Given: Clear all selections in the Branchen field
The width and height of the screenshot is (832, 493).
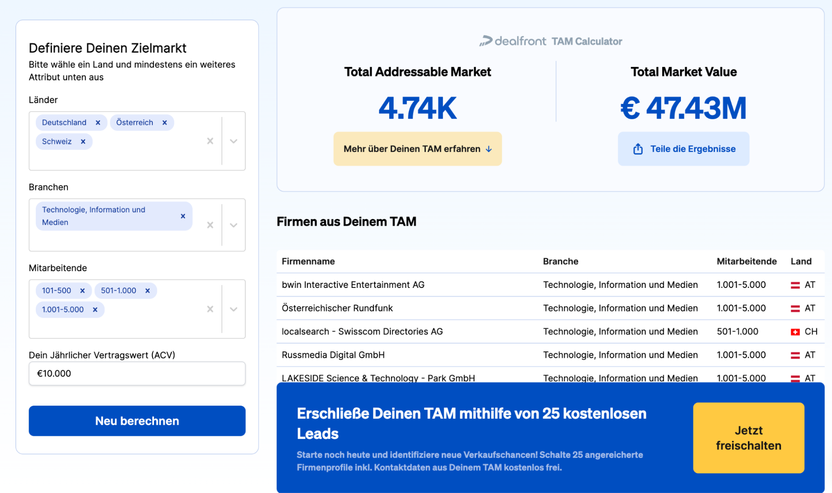Looking at the screenshot, I should (210, 225).
